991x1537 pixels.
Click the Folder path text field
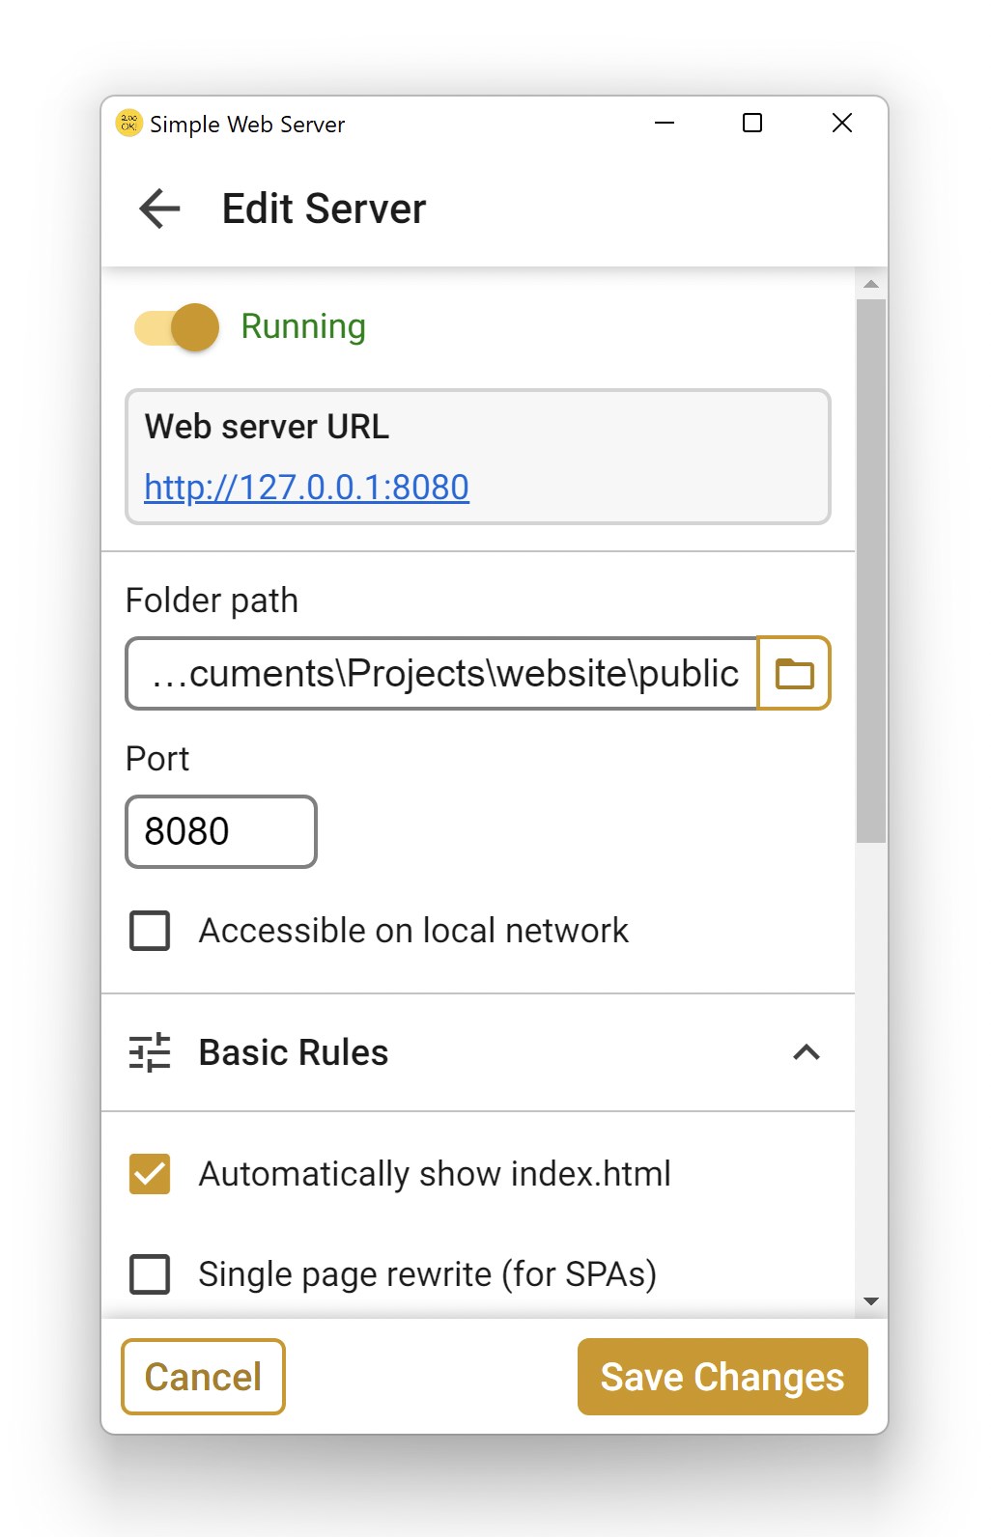[x=442, y=674]
